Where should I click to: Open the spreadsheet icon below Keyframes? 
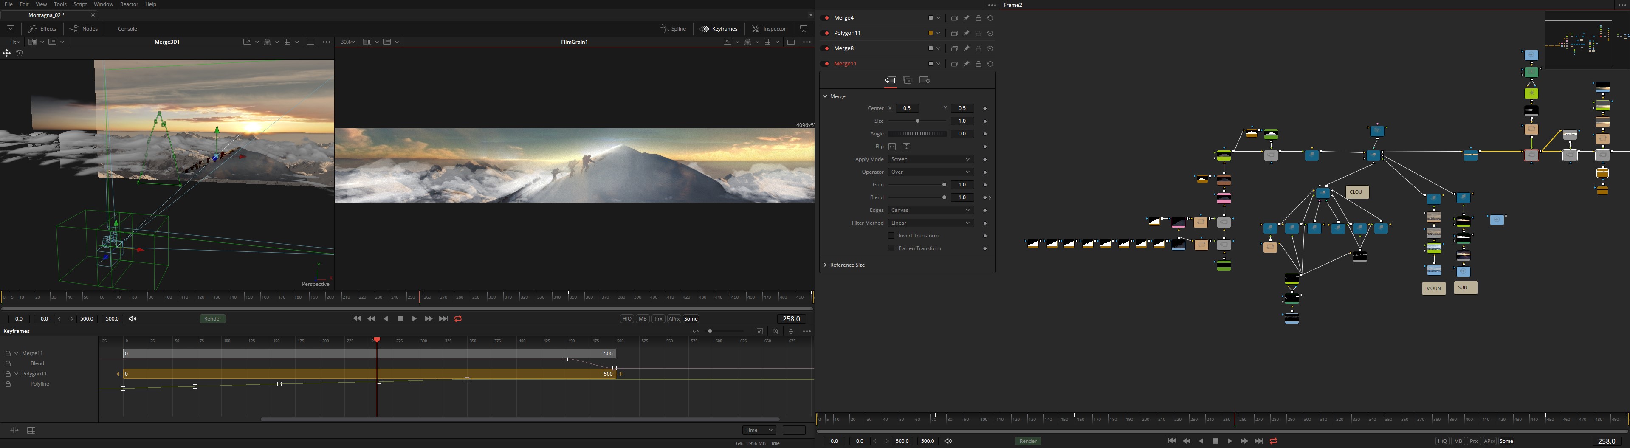[31, 430]
